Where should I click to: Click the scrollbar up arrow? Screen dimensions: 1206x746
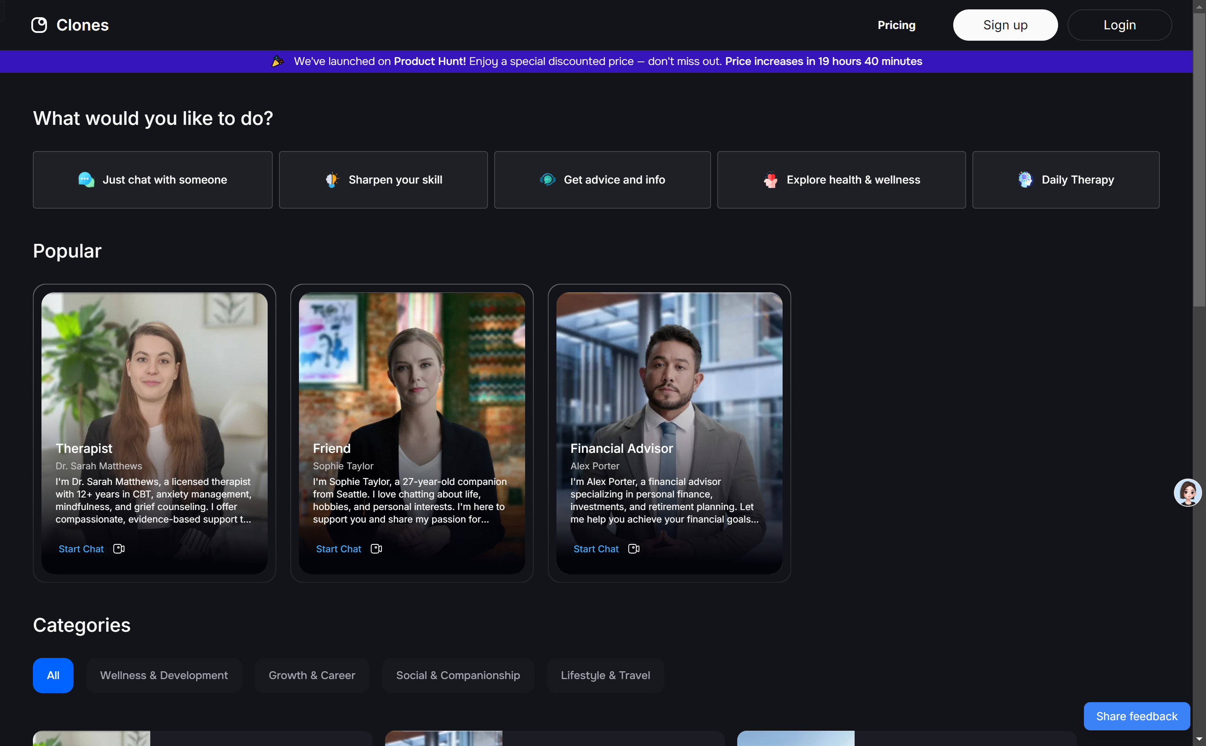1199,6
